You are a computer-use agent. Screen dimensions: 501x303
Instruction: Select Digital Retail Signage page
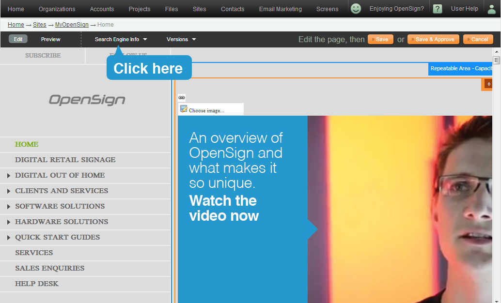pyautogui.click(x=65, y=160)
